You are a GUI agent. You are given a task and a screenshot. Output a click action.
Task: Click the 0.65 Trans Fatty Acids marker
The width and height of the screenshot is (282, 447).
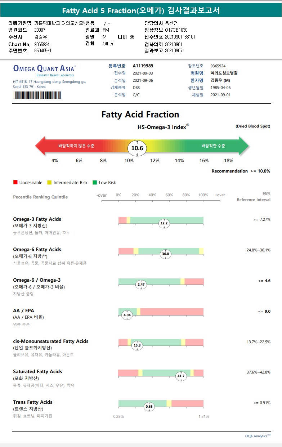pyautogui.click(x=149, y=407)
